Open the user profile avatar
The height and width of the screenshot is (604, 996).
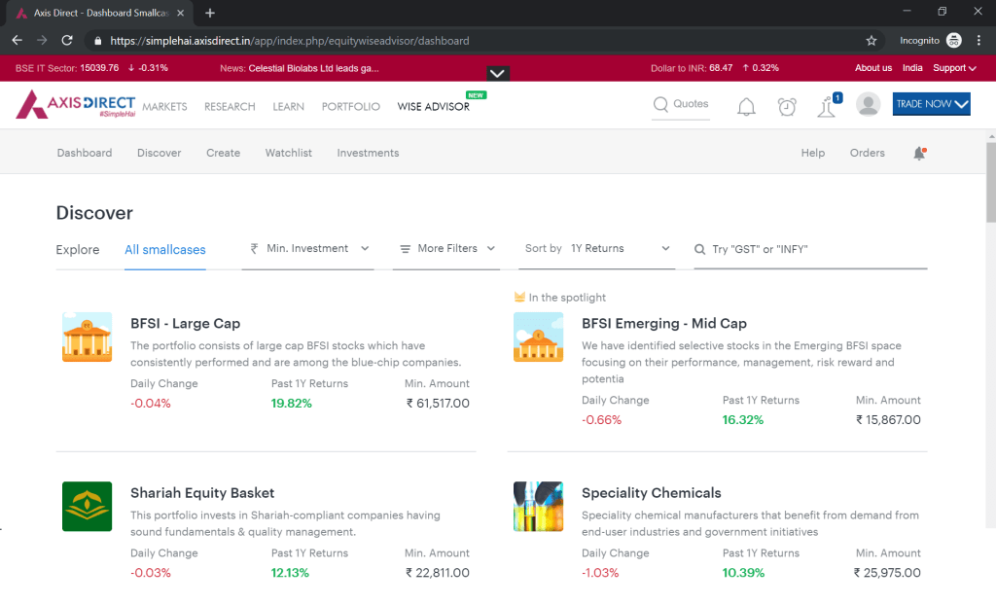coord(868,104)
